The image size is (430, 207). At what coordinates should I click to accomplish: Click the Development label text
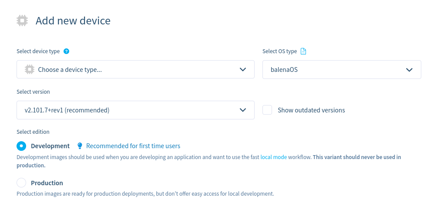click(x=50, y=146)
